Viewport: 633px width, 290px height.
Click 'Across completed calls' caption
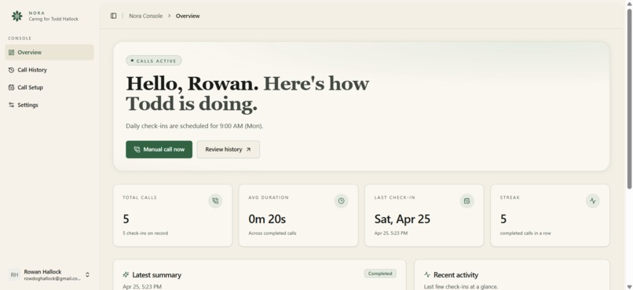272,233
